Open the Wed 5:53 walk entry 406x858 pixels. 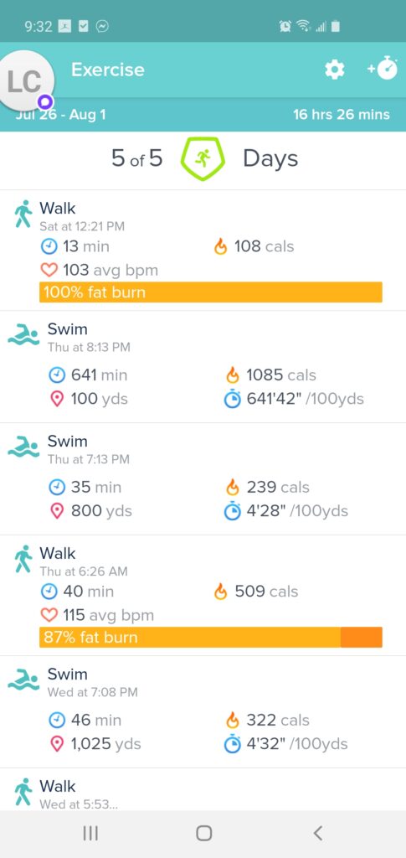203,789
